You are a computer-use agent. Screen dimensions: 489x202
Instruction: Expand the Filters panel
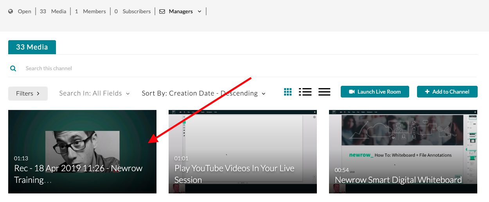tap(28, 94)
